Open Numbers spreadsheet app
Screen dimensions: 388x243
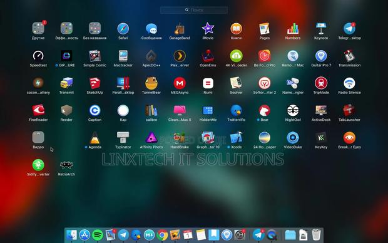point(293,29)
